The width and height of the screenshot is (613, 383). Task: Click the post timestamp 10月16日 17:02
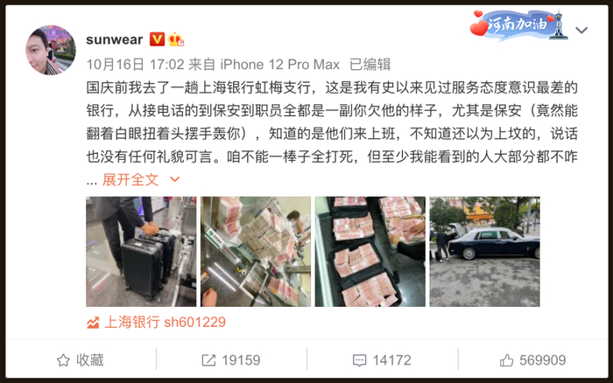point(135,65)
